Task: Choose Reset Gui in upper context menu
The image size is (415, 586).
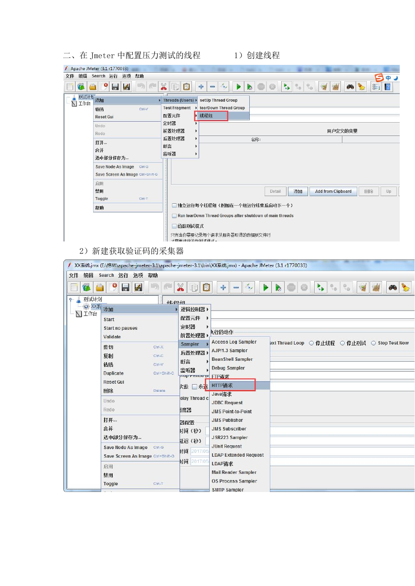Action: 127,117
